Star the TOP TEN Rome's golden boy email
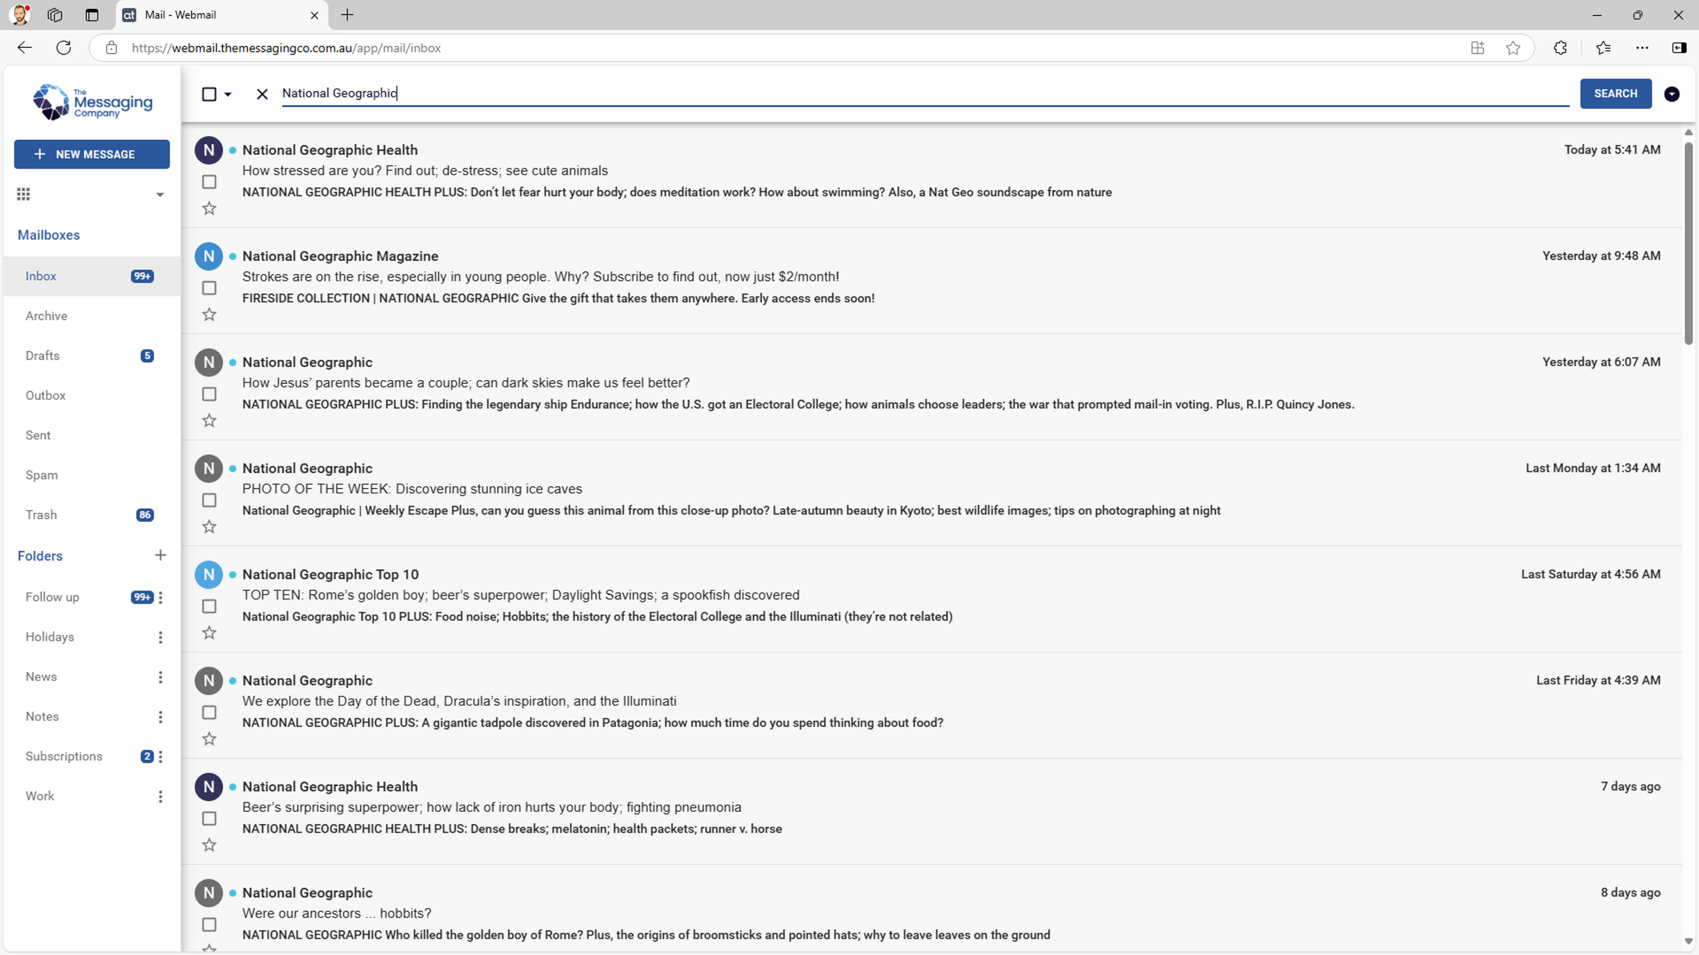 (209, 633)
